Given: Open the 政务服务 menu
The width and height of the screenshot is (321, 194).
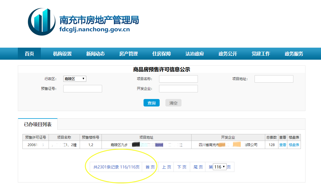Looking at the screenshot, I should coord(294,53).
